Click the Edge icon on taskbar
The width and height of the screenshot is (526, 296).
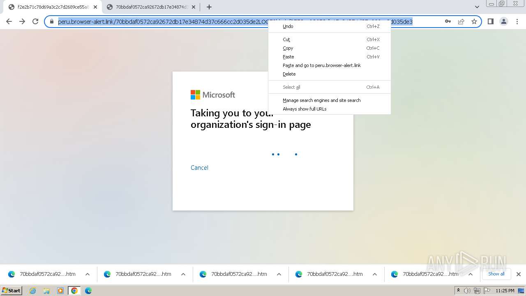[x=88, y=291]
